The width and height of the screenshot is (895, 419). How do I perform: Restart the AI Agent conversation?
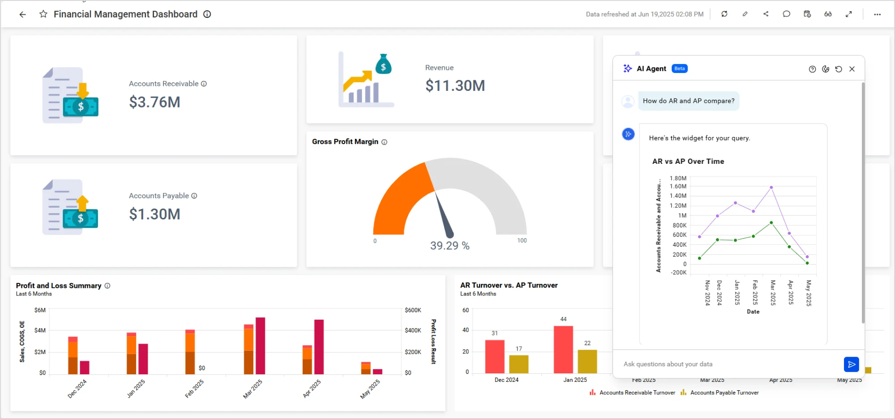(x=838, y=68)
